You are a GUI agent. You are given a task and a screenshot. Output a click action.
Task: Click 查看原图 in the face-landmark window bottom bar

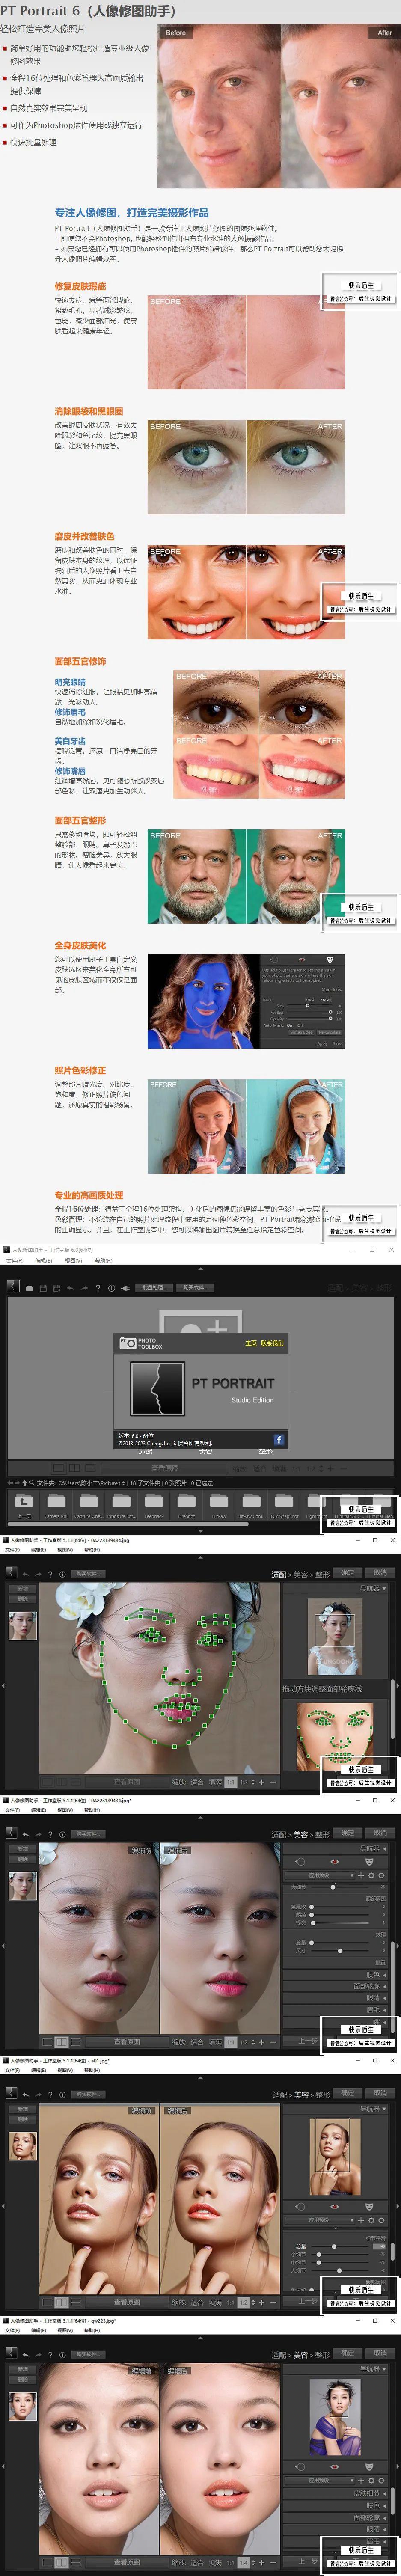coord(127,1782)
